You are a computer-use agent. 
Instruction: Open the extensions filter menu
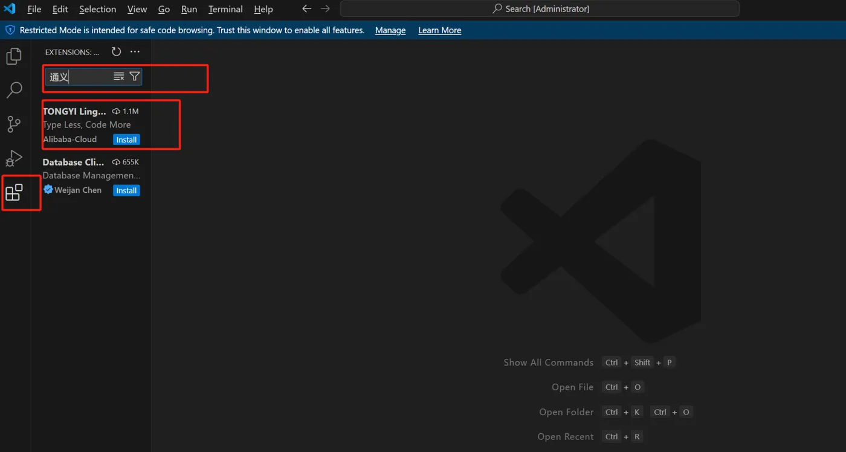pos(135,77)
